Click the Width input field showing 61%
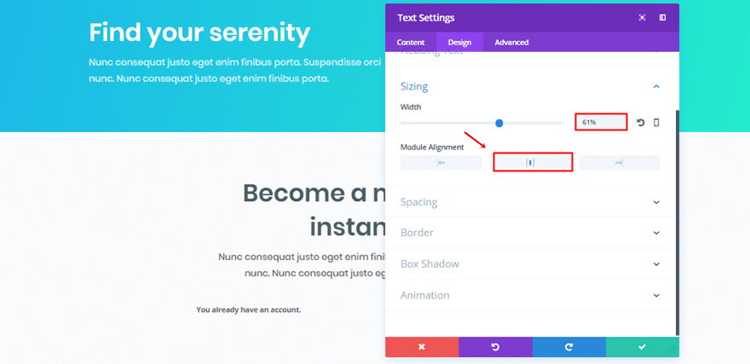 601,122
